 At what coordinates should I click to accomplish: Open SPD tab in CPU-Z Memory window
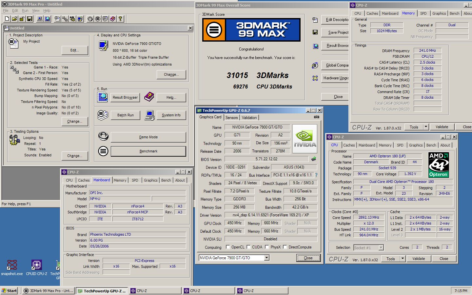tap(423, 13)
